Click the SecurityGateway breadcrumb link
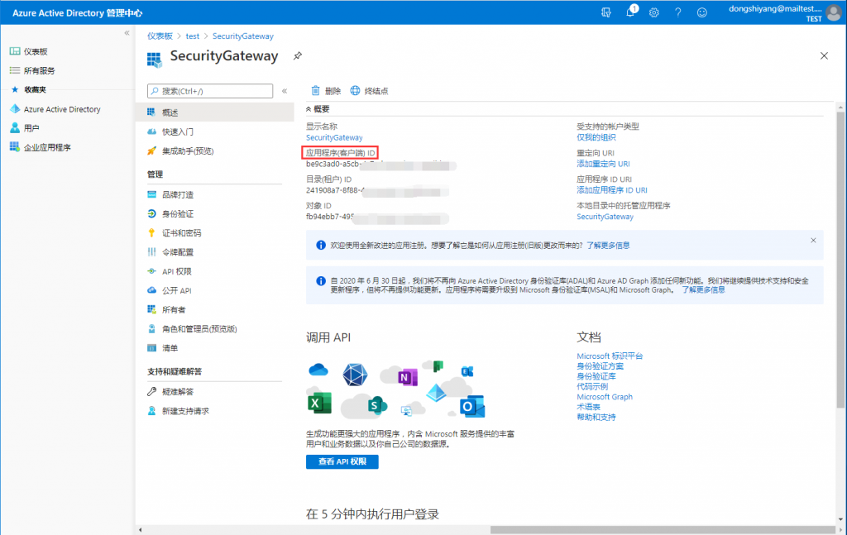The height and width of the screenshot is (535, 847). pos(242,36)
